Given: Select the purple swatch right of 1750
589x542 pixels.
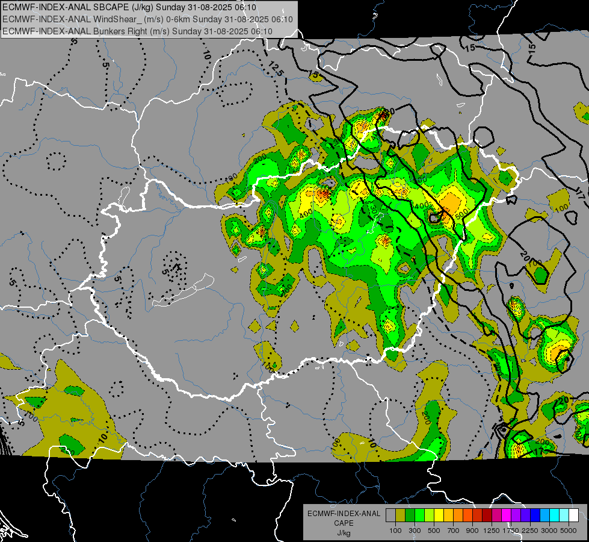Looking at the screenshot, I should pos(516,516).
